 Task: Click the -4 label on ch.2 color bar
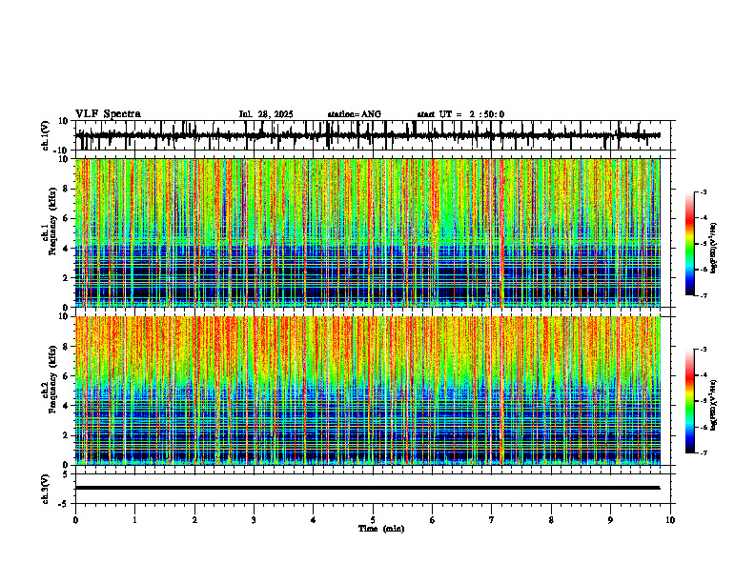coord(703,375)
